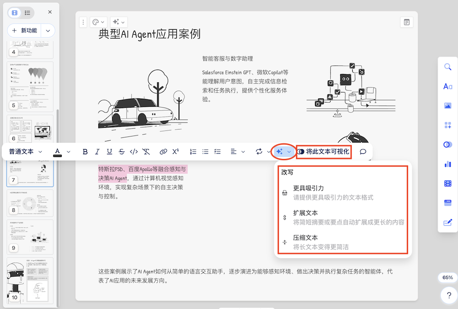Viewport: 458px width, 309px height.
Task: Open the search panel in right sidebar
Action: coord(447,67)
